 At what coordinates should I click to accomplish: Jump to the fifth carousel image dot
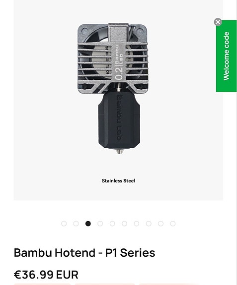112,224
